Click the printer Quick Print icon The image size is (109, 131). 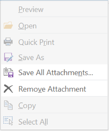pos(8,42)
